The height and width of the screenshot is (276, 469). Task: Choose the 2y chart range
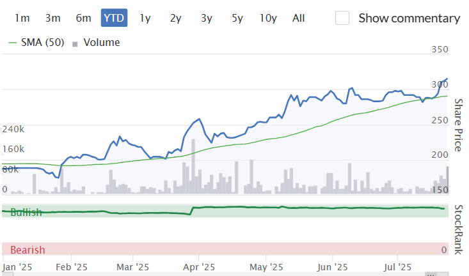tap(175, 19)
